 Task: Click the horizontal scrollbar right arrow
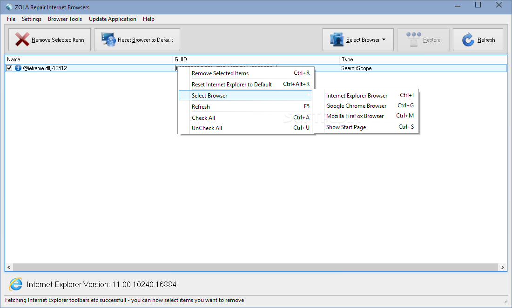[x=503, y=267]
